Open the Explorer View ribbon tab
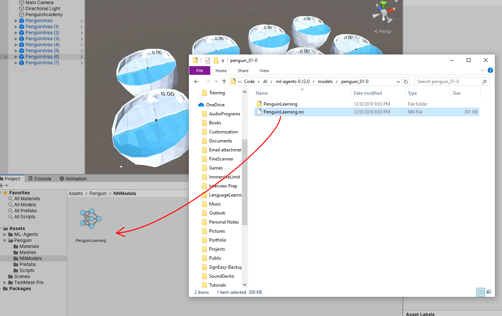The image size is (502, 316). [264, 71]
